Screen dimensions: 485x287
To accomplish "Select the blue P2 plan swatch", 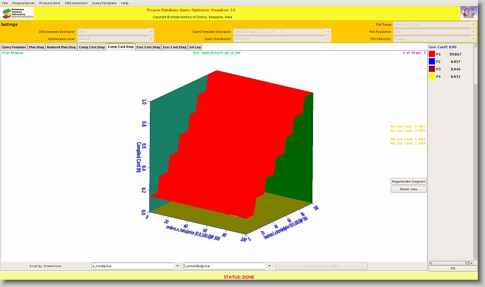I will click(431, 62).
